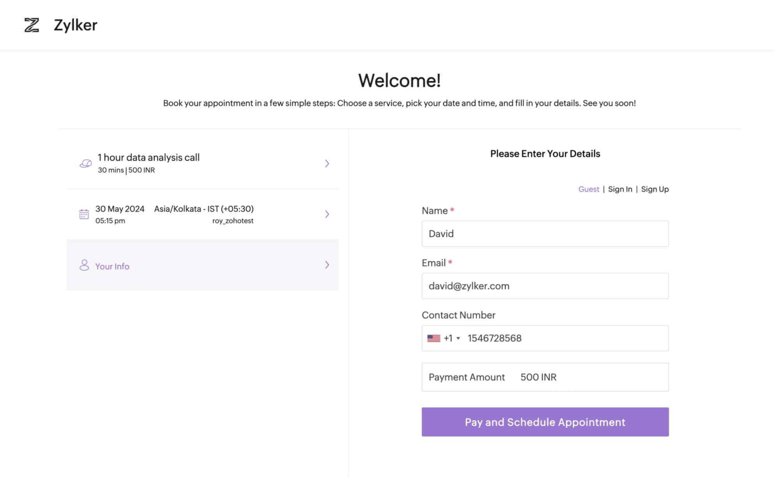Switch to Sign Up

(x=655, y=189)
